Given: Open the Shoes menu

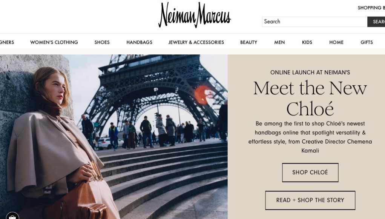Looking at the screenshot, I should coord(102,42).
